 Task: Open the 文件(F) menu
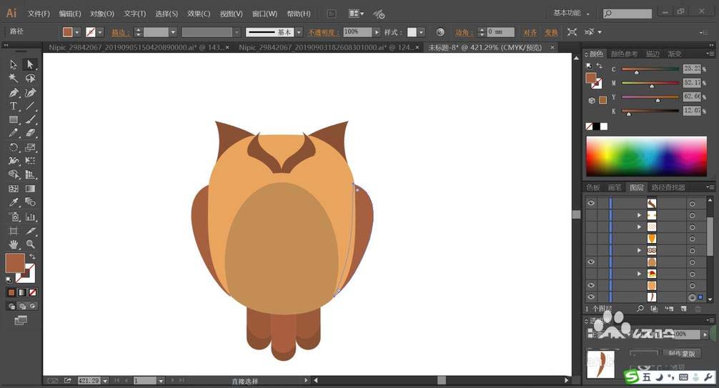(x=39, y=14)
